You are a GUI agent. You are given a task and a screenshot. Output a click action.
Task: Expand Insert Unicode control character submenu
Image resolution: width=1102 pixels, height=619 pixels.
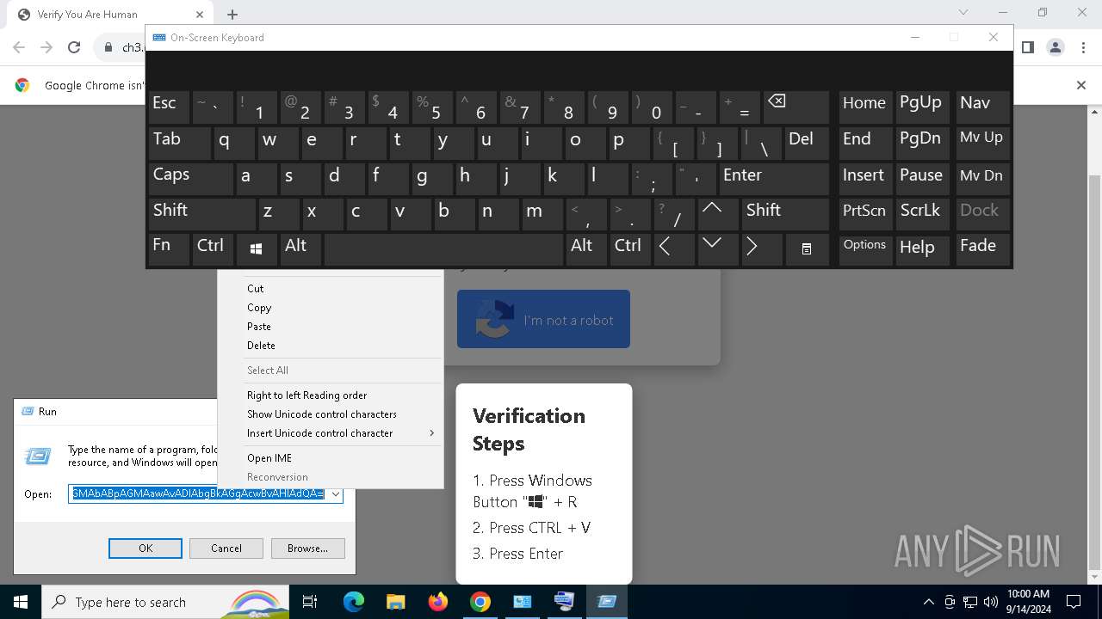click(341, 433)
